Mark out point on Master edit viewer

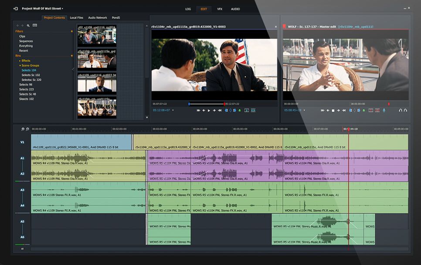coord(359,111)
